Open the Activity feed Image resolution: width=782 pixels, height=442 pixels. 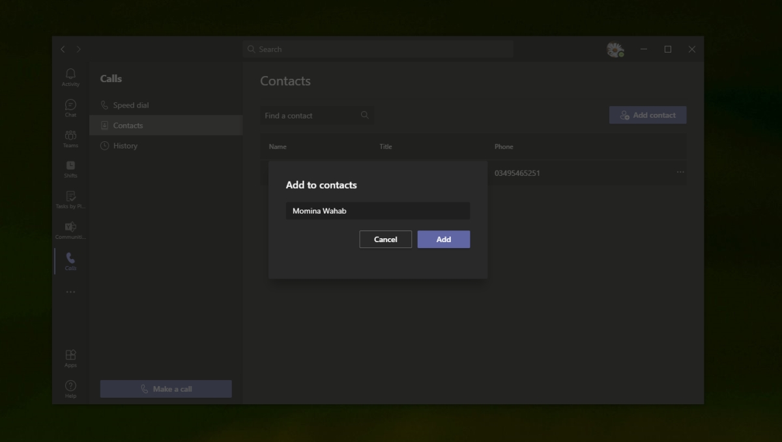pos(70,77)
